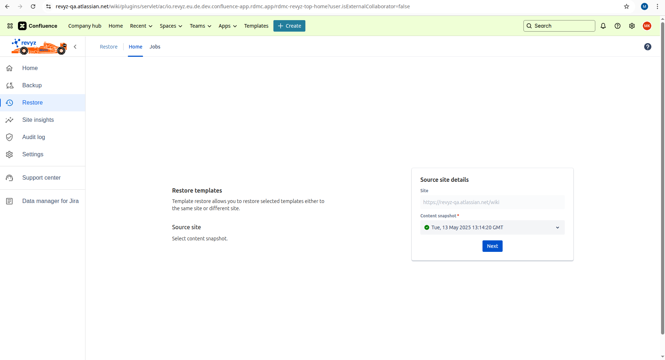The width and height of the screenshot is (665, 360).
Task: Click the Restore breadcrumb link
Action: 108,47
